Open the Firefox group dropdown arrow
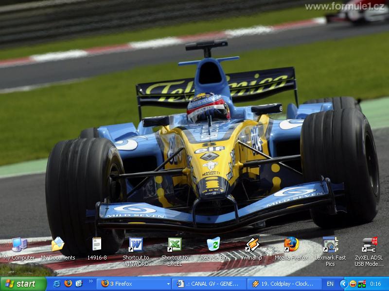The image size is (389, 291). [168, 284]
